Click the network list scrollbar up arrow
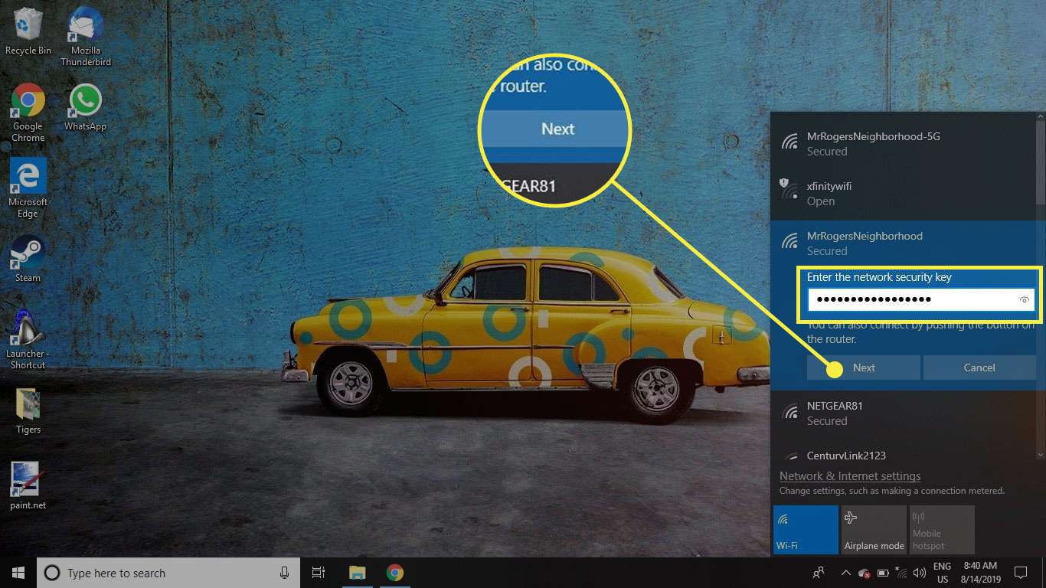The width and height of the screenshot is (1046, 588). click(1040, 116)
